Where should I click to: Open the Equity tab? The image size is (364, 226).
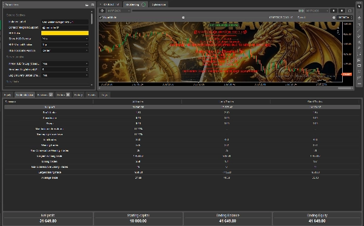pos(8,95)
